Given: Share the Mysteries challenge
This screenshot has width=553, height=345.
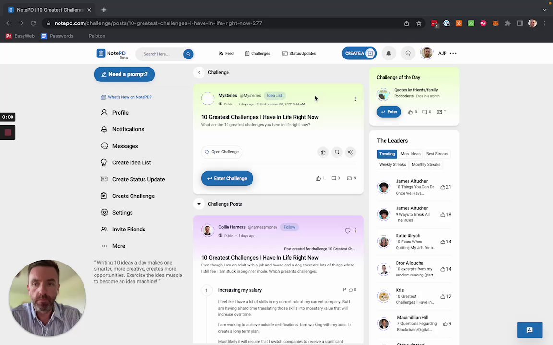Looking at the screenshot, I should 350,152.
